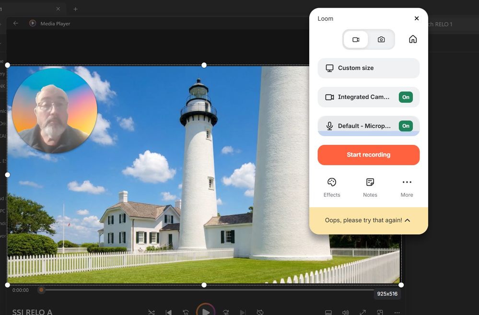Click the top-middle recording area handle
Screen dimensions: 479x315
(x=204, y=65)
